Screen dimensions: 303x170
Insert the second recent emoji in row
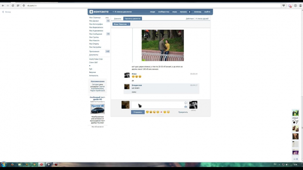pyautogui.click(x=151, y=112)
